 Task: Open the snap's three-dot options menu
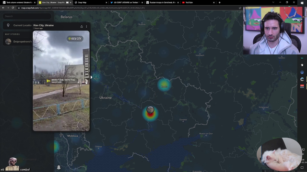(86, 27)
